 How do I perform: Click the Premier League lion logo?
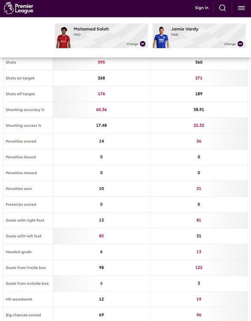tap(9, 8)
